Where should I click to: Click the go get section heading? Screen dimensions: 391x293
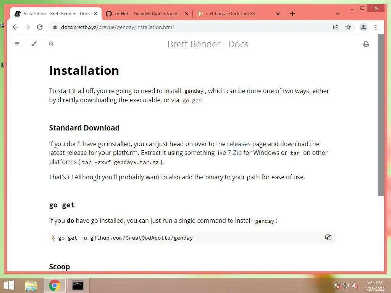[x=62, y=205]
